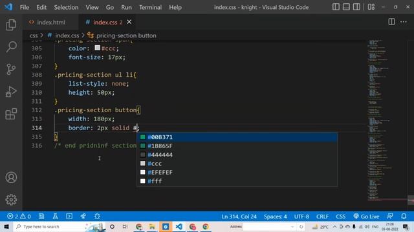Open the Explorer view in activity bar
The width and height of the screenshot is (414, 232).
pos(11,24)
